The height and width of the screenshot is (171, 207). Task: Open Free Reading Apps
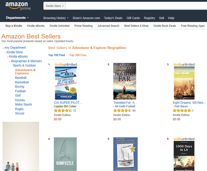pos(193,26)
